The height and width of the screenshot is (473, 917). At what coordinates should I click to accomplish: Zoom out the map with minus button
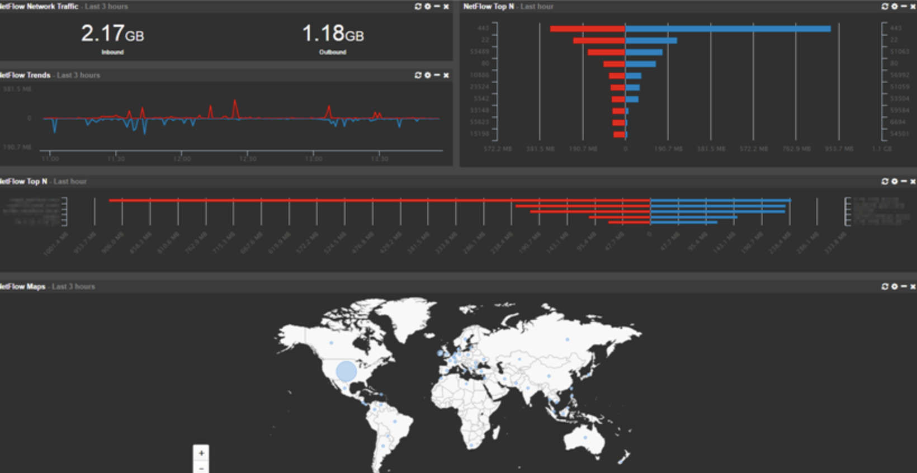[x=201, y=467]
